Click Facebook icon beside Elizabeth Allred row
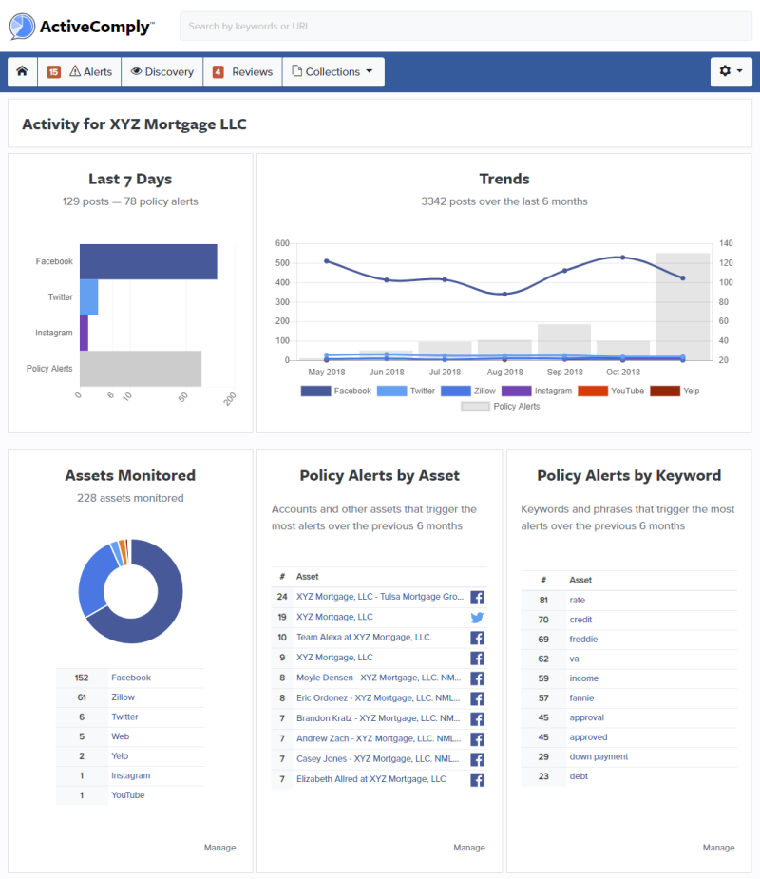 pos(477,779)
